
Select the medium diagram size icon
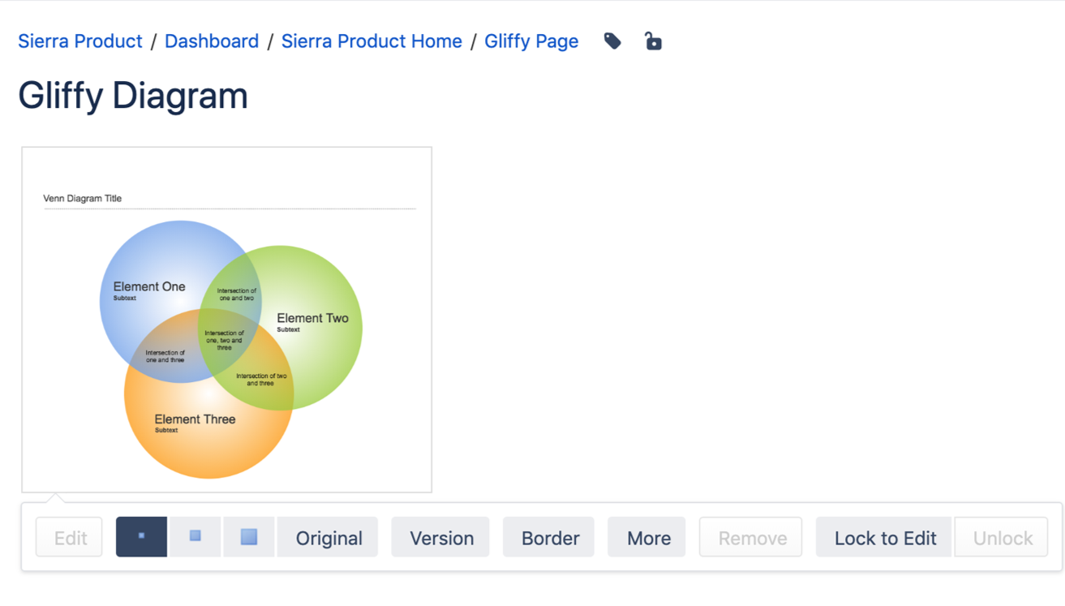pos(195,537)
